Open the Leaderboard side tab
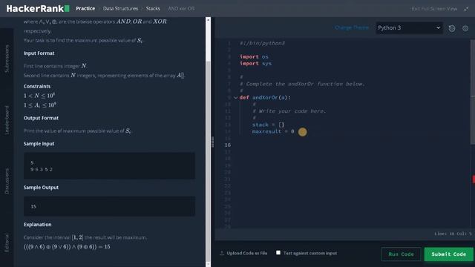 coord(7,120)
